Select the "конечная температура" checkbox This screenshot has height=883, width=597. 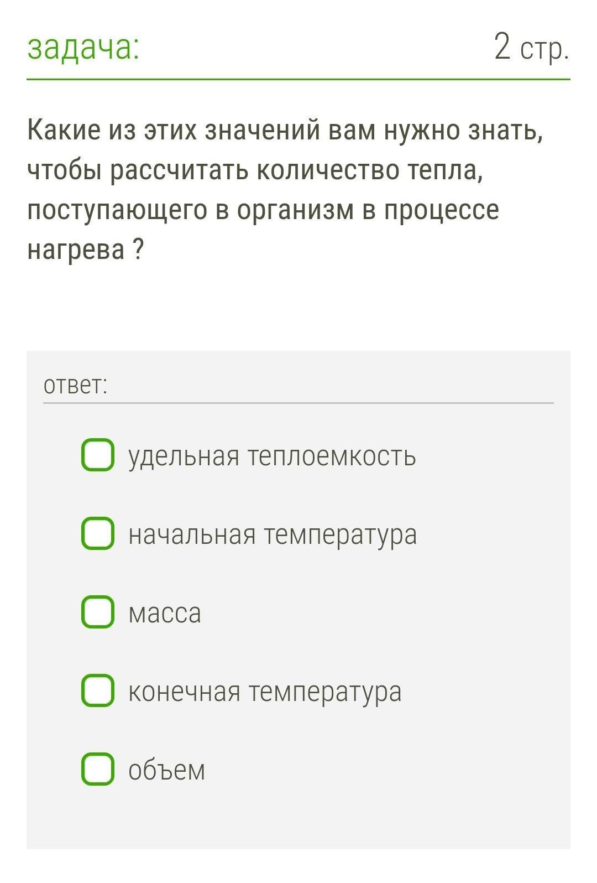click(98, 690)
